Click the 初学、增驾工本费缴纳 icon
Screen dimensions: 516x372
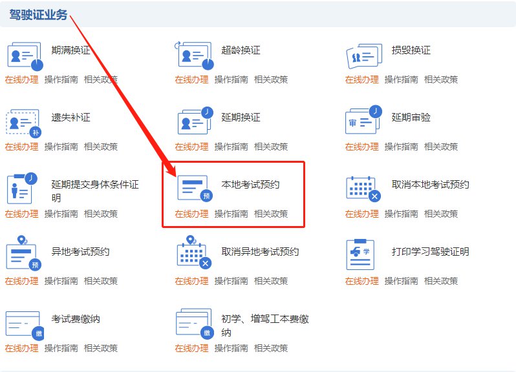click(x=195, y=324)
